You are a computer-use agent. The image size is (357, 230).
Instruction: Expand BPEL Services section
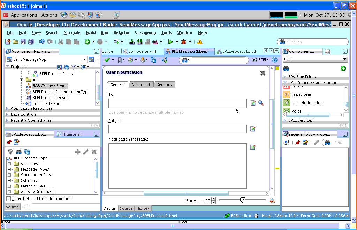(x=285, y=120)
